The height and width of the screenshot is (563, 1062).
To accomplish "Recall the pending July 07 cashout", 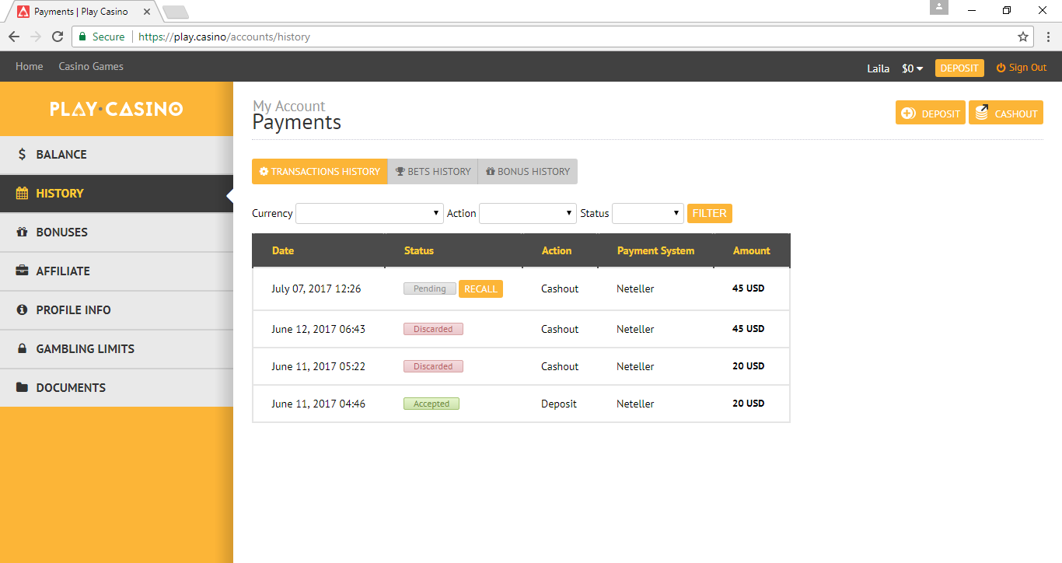I will point(480,289).
